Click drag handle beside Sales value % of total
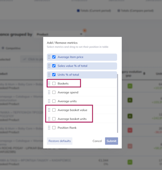162x170 pixels. tap(49, 66)
